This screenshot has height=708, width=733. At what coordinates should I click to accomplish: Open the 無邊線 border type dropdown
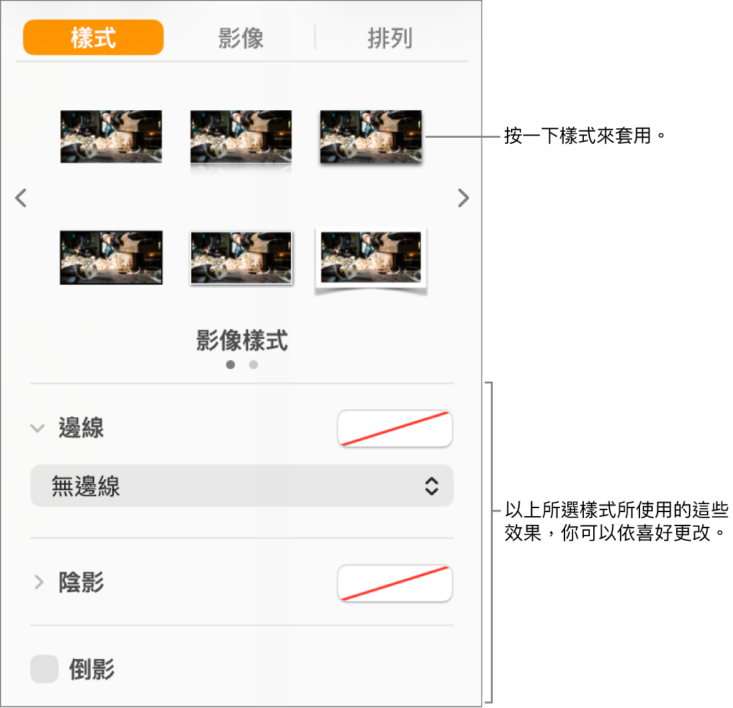(241, 486)
